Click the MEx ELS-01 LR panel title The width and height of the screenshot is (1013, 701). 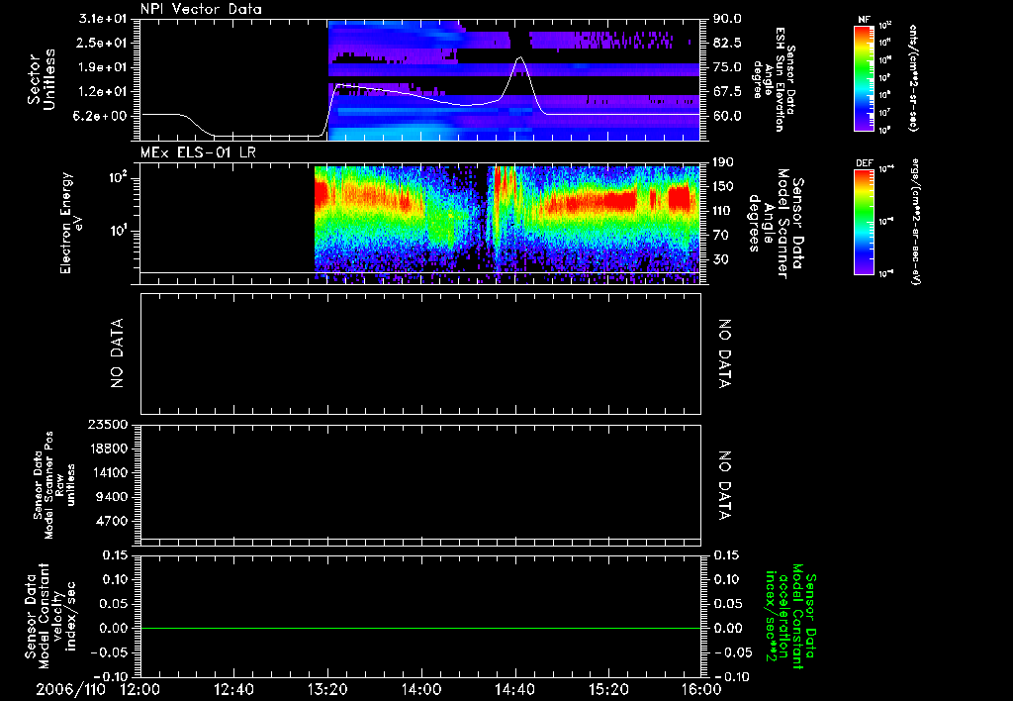coord(198,153)
